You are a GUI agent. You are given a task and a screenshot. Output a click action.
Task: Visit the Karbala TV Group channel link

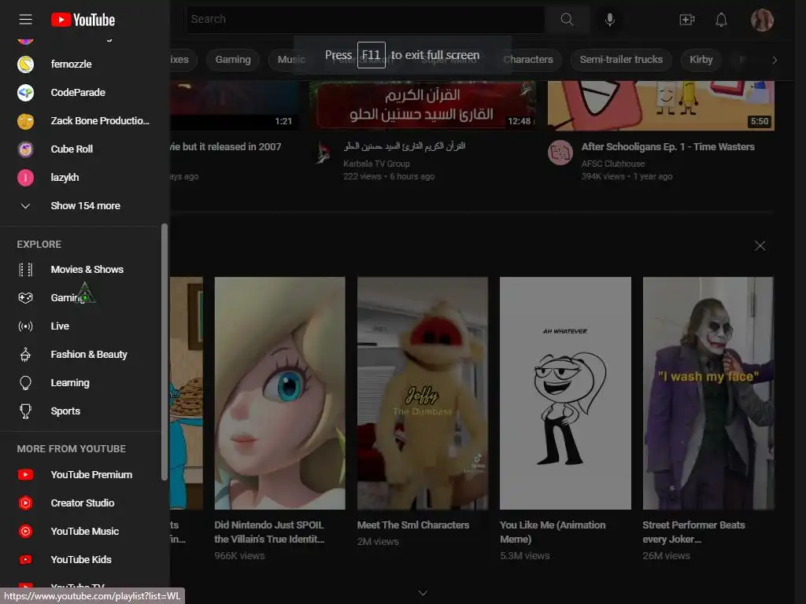pos(376,164)
